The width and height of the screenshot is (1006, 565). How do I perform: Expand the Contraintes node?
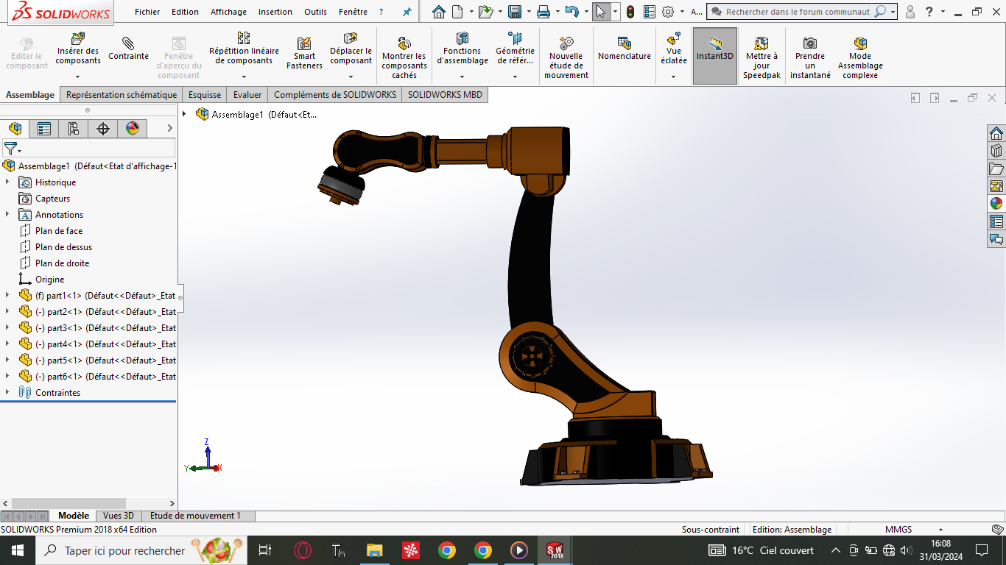pos(7,392)
